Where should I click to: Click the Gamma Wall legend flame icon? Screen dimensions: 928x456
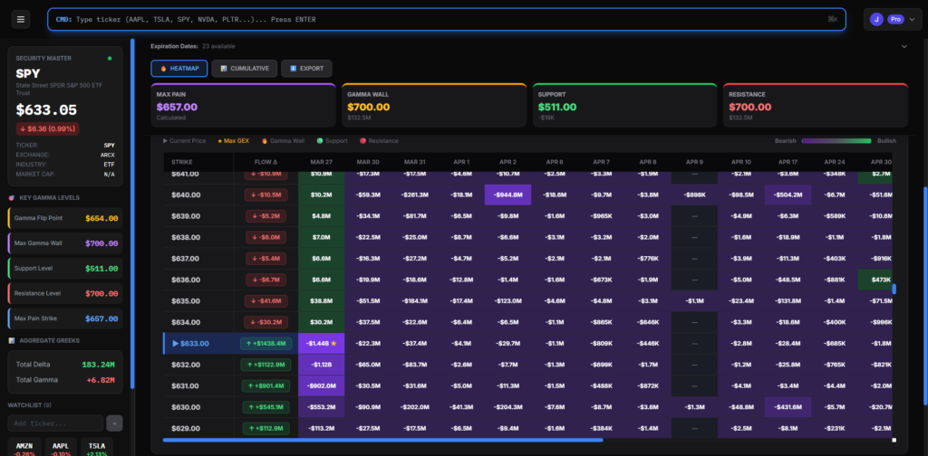(x=264, y=141)
